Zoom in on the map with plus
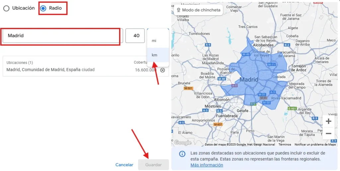The width and height of the screenshot is (340, 171). [328, 121]
